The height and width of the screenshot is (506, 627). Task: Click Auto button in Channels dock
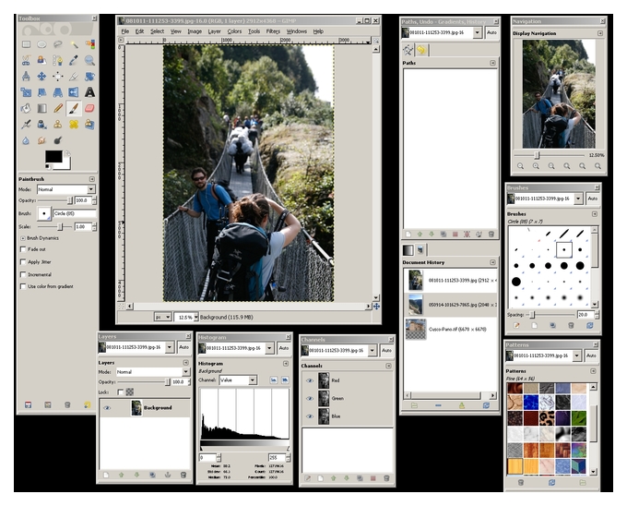click(386, 350)
